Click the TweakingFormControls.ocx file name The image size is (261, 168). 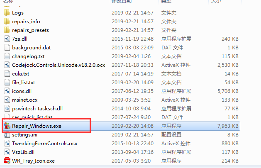click(x=45, y=144)
